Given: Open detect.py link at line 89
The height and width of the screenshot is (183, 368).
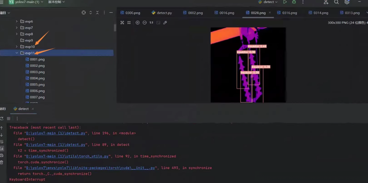Looking at the screenshot, I should coord(56,145).
